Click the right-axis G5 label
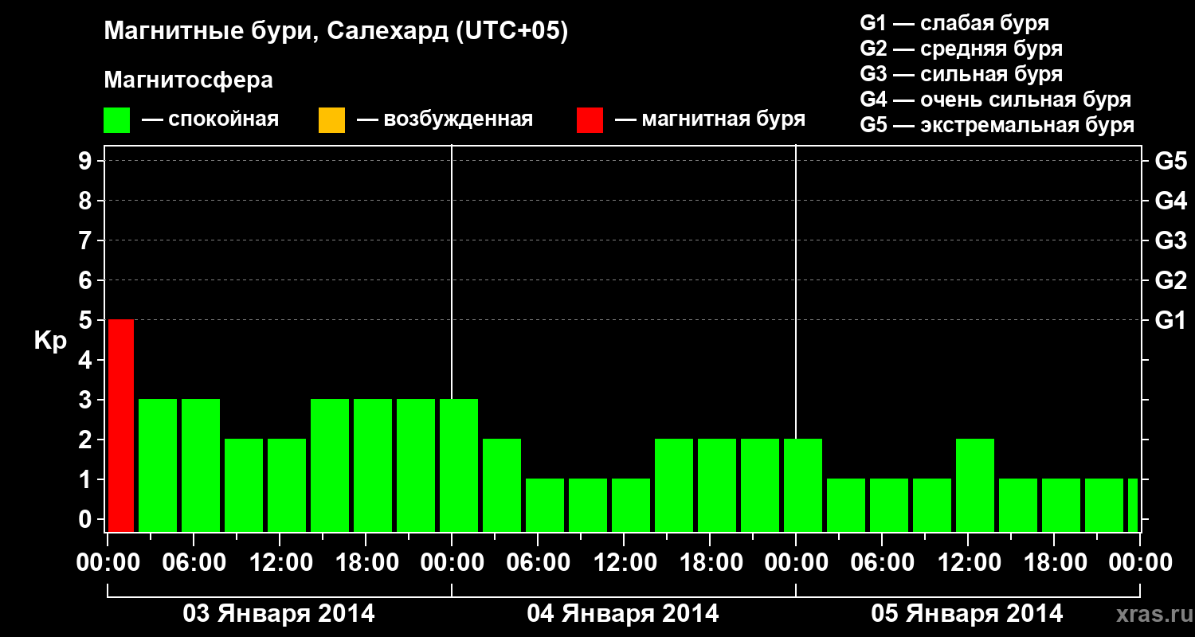Screen dimensions: 1195x637 tap(1170, 161)
